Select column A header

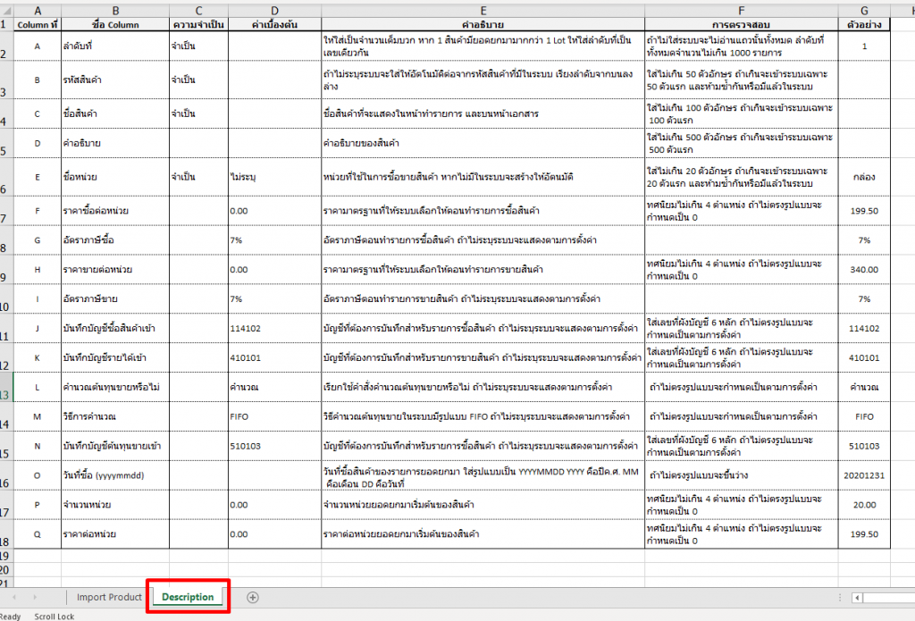coord(37,10)
